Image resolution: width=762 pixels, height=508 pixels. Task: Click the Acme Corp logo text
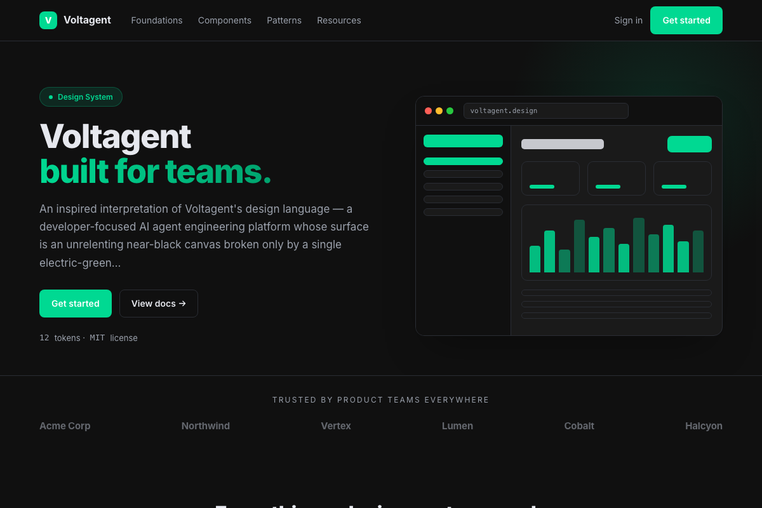pyautogui.click(x=65, y=426)
